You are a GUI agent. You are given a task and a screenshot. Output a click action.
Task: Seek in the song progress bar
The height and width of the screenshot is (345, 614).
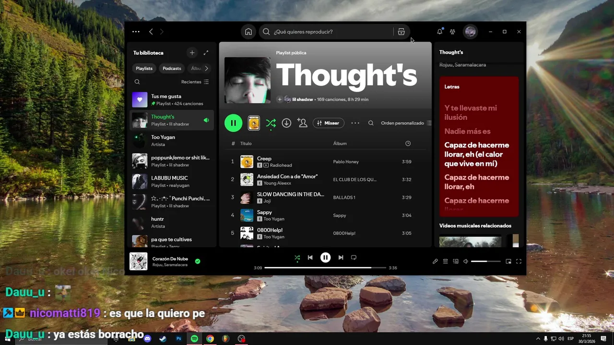[325, 268]
